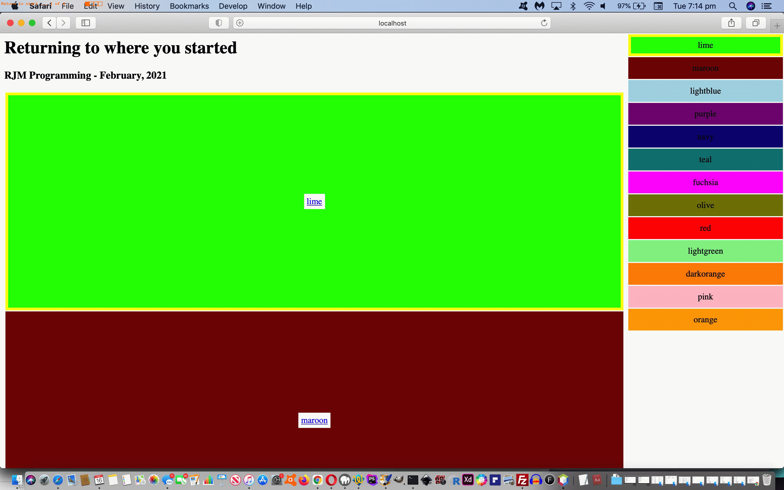The width and height of the screenshot is (784, 490).
Task: Open the Bluetooth status menu
Action: (x=573, y=6)
